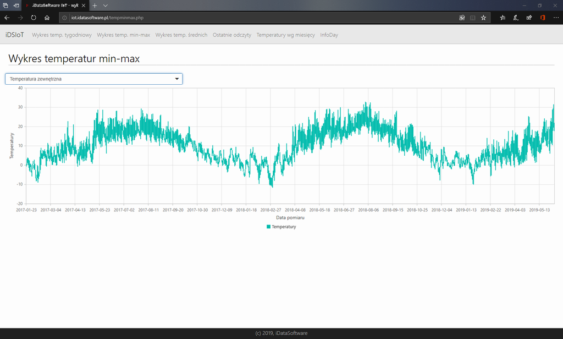The image size is (563, 339).
Task: Minimize the browser window
Action: [x=524, y=6]
